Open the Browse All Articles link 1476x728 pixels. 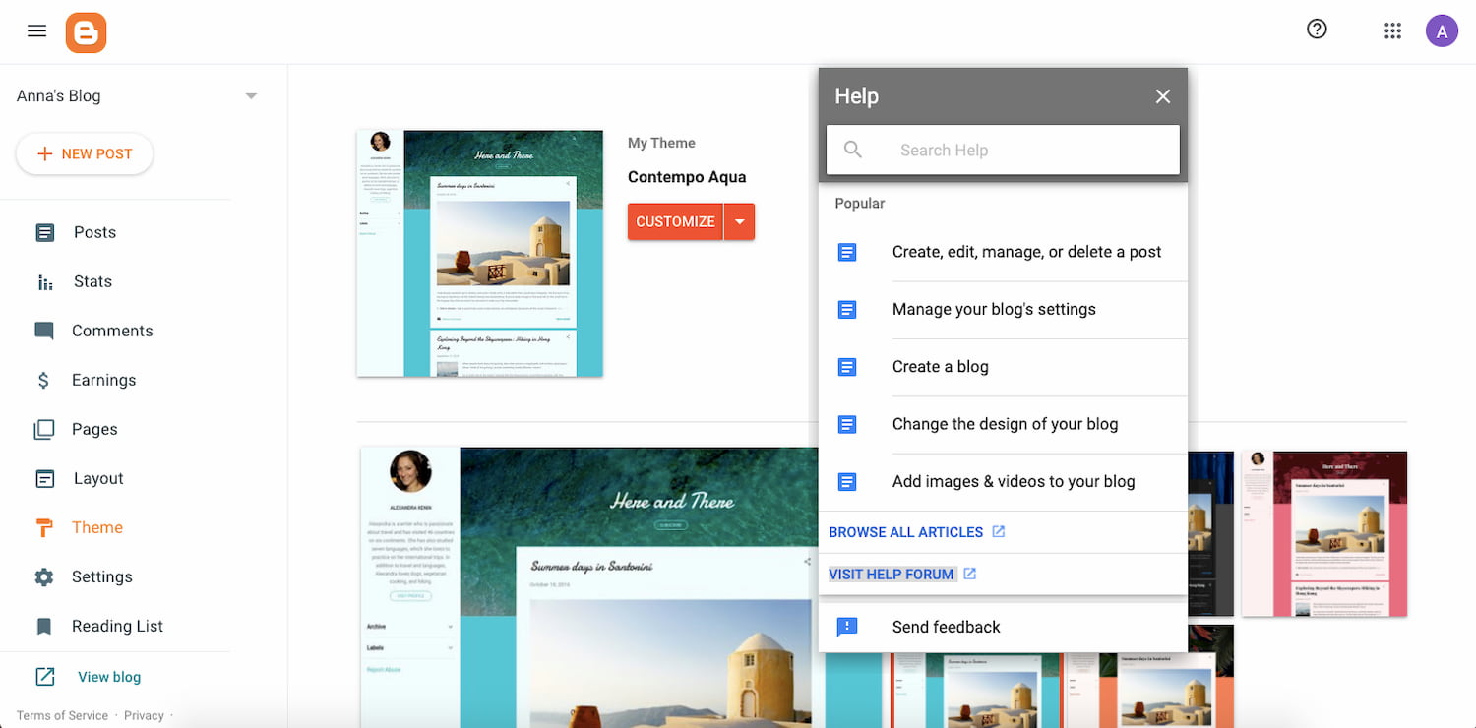[x=905, y=532]
